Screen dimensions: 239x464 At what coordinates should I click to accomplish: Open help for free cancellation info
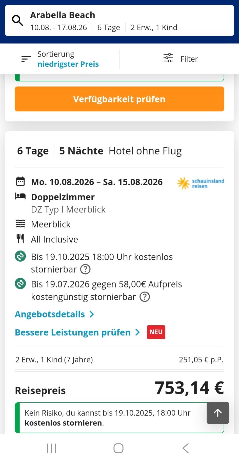tap(85, 269)
